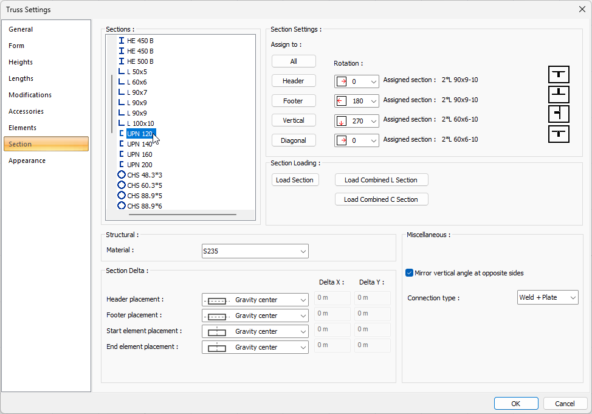Pick the UPN 200 channel section
The height and width of the screenshot is (414, 592).
[x=139, y=165]
